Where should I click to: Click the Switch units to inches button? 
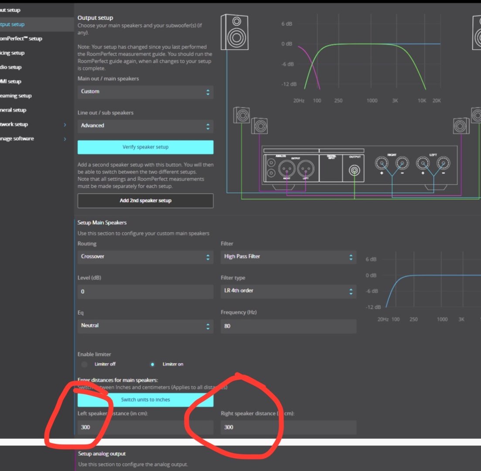pyautogui.click(x=145, y=399)
